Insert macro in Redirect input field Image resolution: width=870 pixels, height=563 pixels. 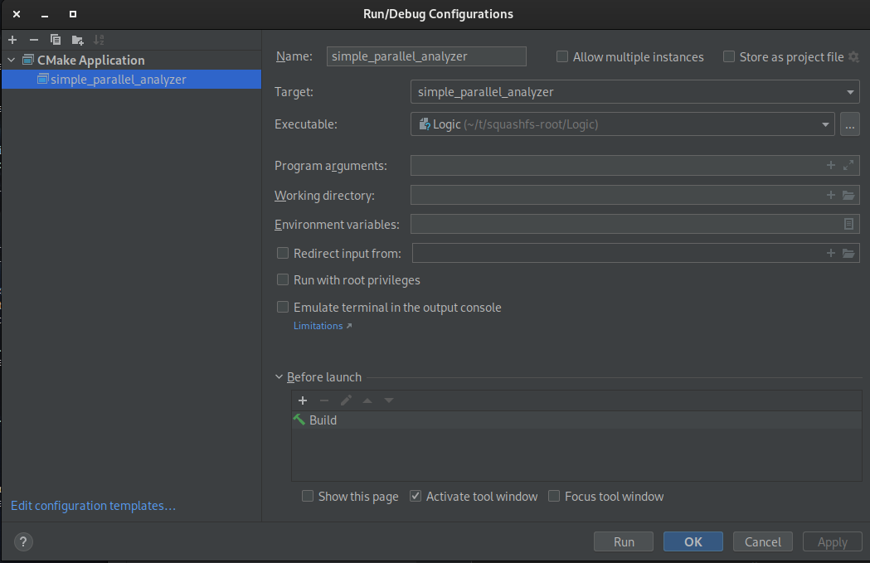(831, 253)
